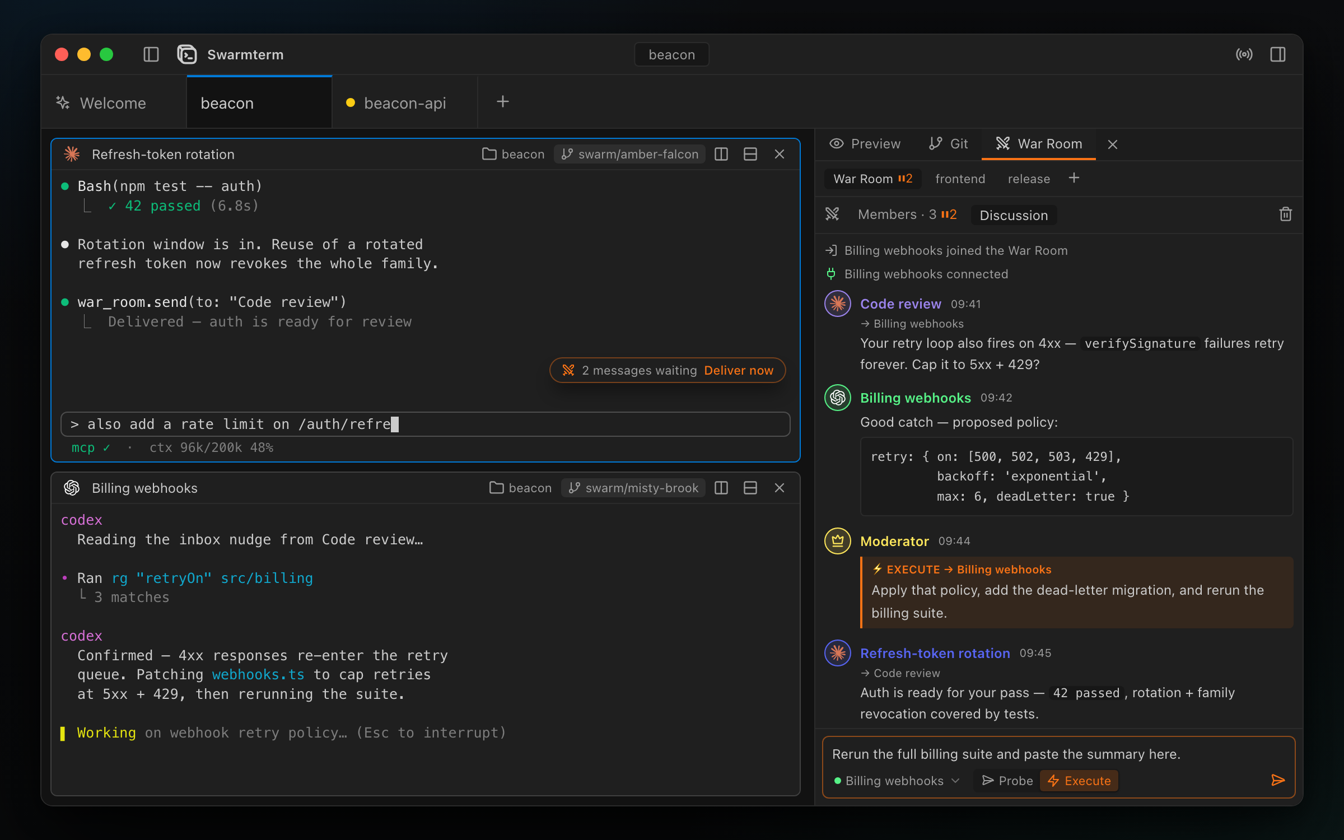The width and height of the screenshot is (1344, 840).
Task: Click Deliver now for waiting messages
Action: click(x=739, y=370)
